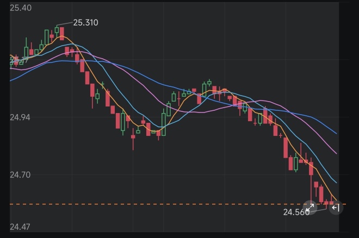Click the end of the dark blue moving average line
The width and height of the screenshot is (359, 238).
[x=336, y=134]
